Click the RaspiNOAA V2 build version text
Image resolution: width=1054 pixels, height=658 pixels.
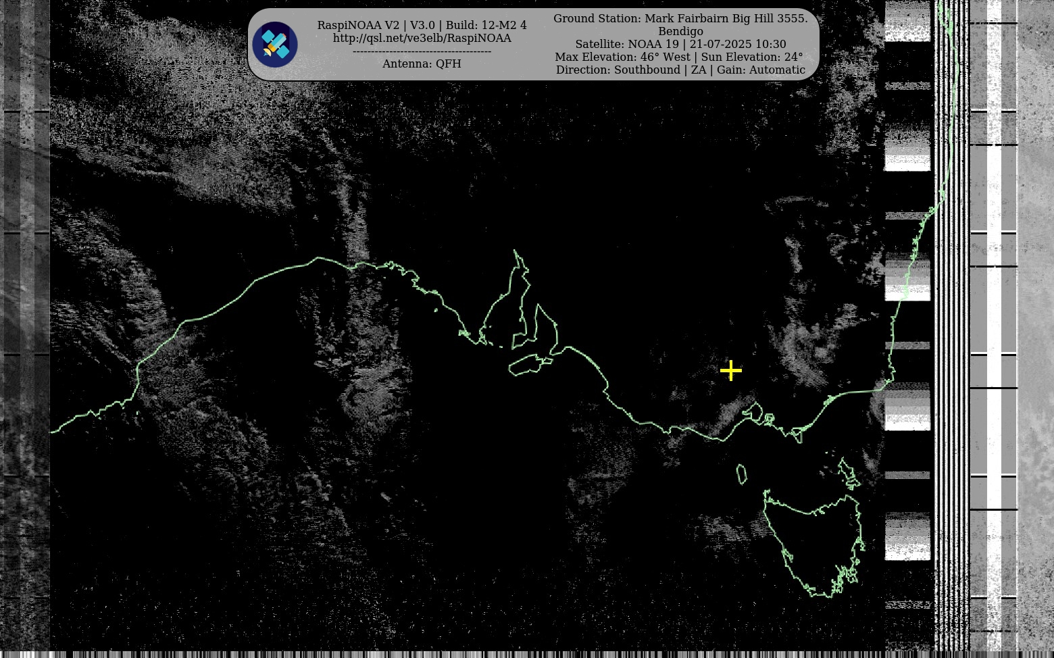[422, 25]
